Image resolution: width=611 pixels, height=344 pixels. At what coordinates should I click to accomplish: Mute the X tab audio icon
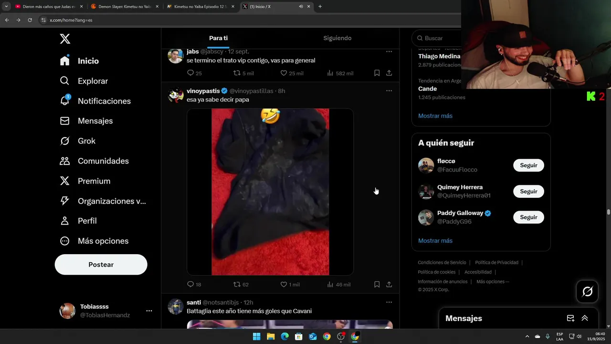301,7
